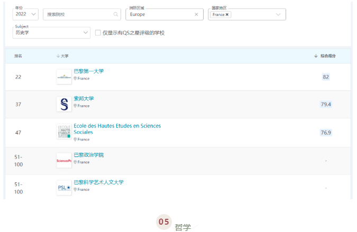Screen dimensions: 357x232
Task: Click the score 82 value
Action: (326, 77)
